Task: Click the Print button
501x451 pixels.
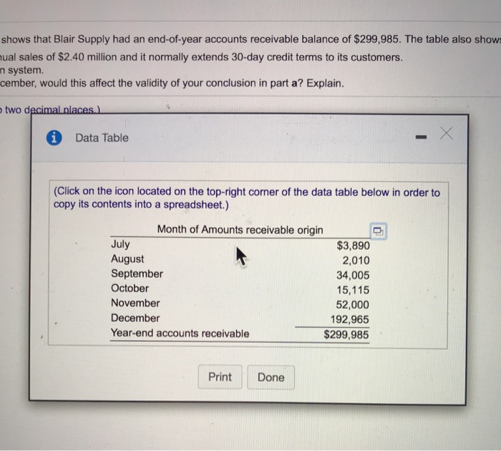Action: [220, 377]
